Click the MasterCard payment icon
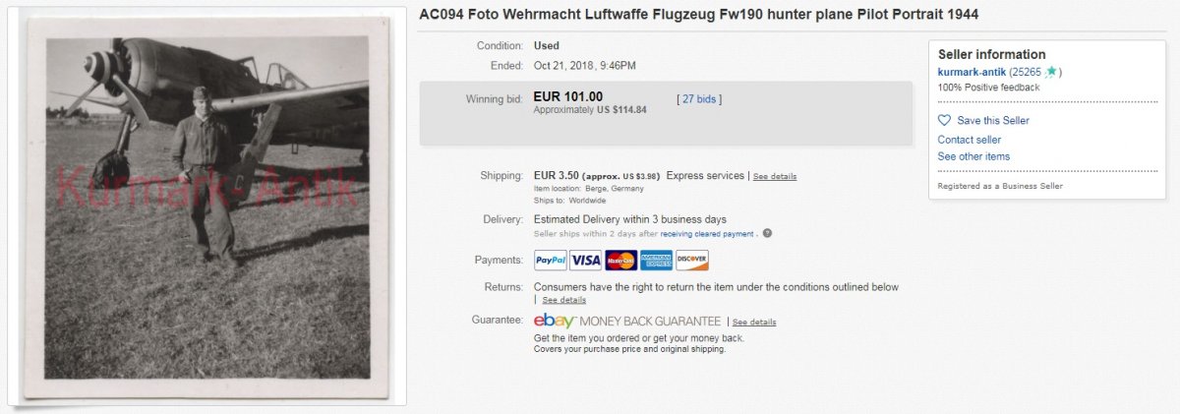Image resolution: width=1180 pixels, height=414 pixels. (620, 261)
